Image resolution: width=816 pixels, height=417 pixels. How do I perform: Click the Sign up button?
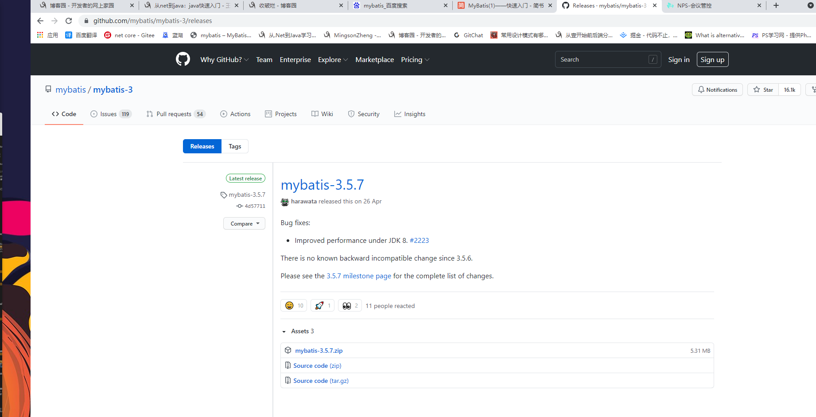[712, 59]
